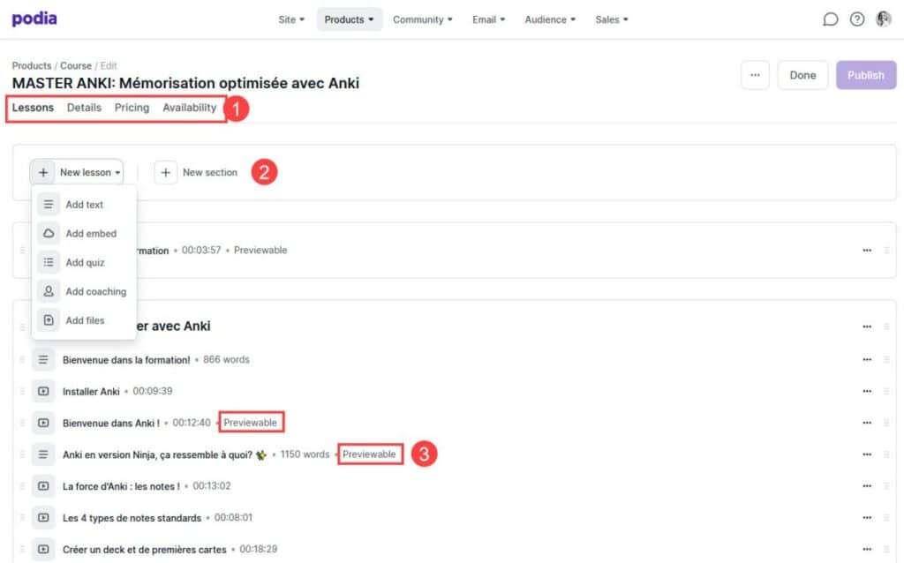Switch to the Availability tab
This screenshot has width=904, height=563.
190,108
